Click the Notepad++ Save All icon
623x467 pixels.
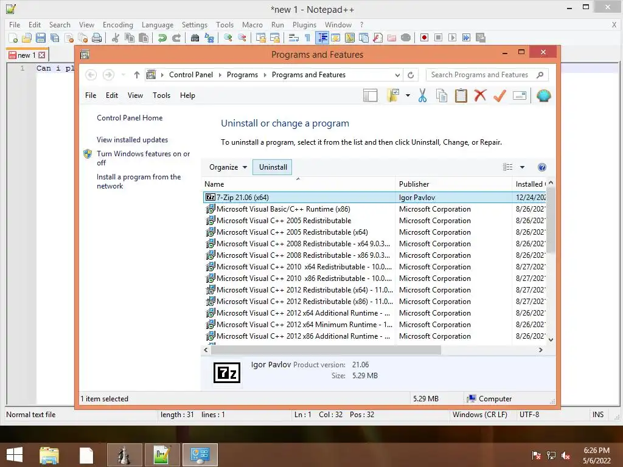click(x=54, y=38)
